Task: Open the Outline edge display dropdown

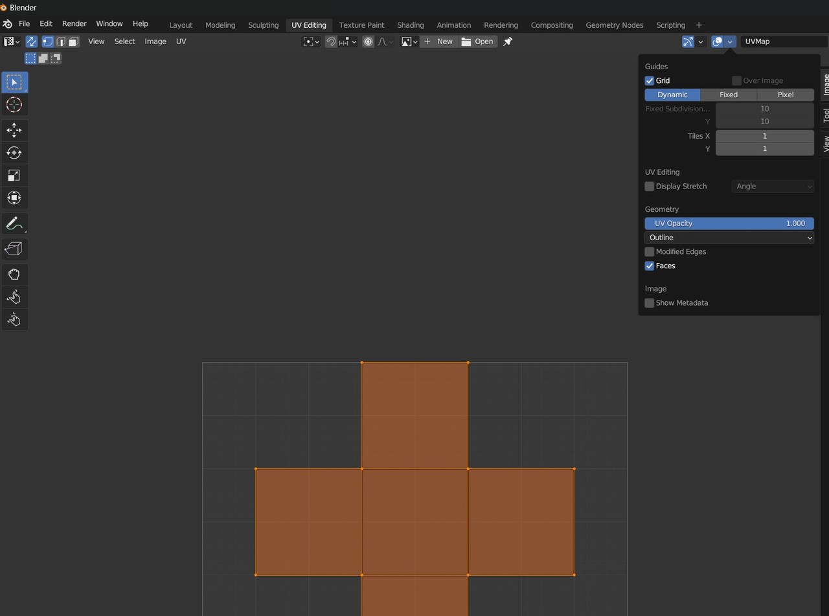Action: [x=729, y=238]
